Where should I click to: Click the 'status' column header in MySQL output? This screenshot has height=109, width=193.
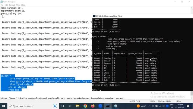[148, 54]
